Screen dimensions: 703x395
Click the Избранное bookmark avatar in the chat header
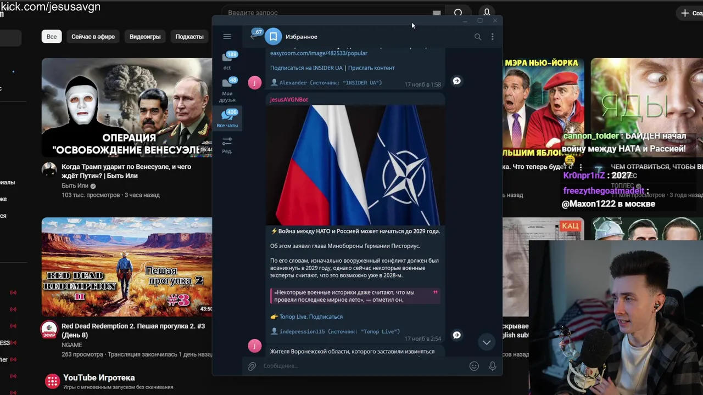(273, 37)
